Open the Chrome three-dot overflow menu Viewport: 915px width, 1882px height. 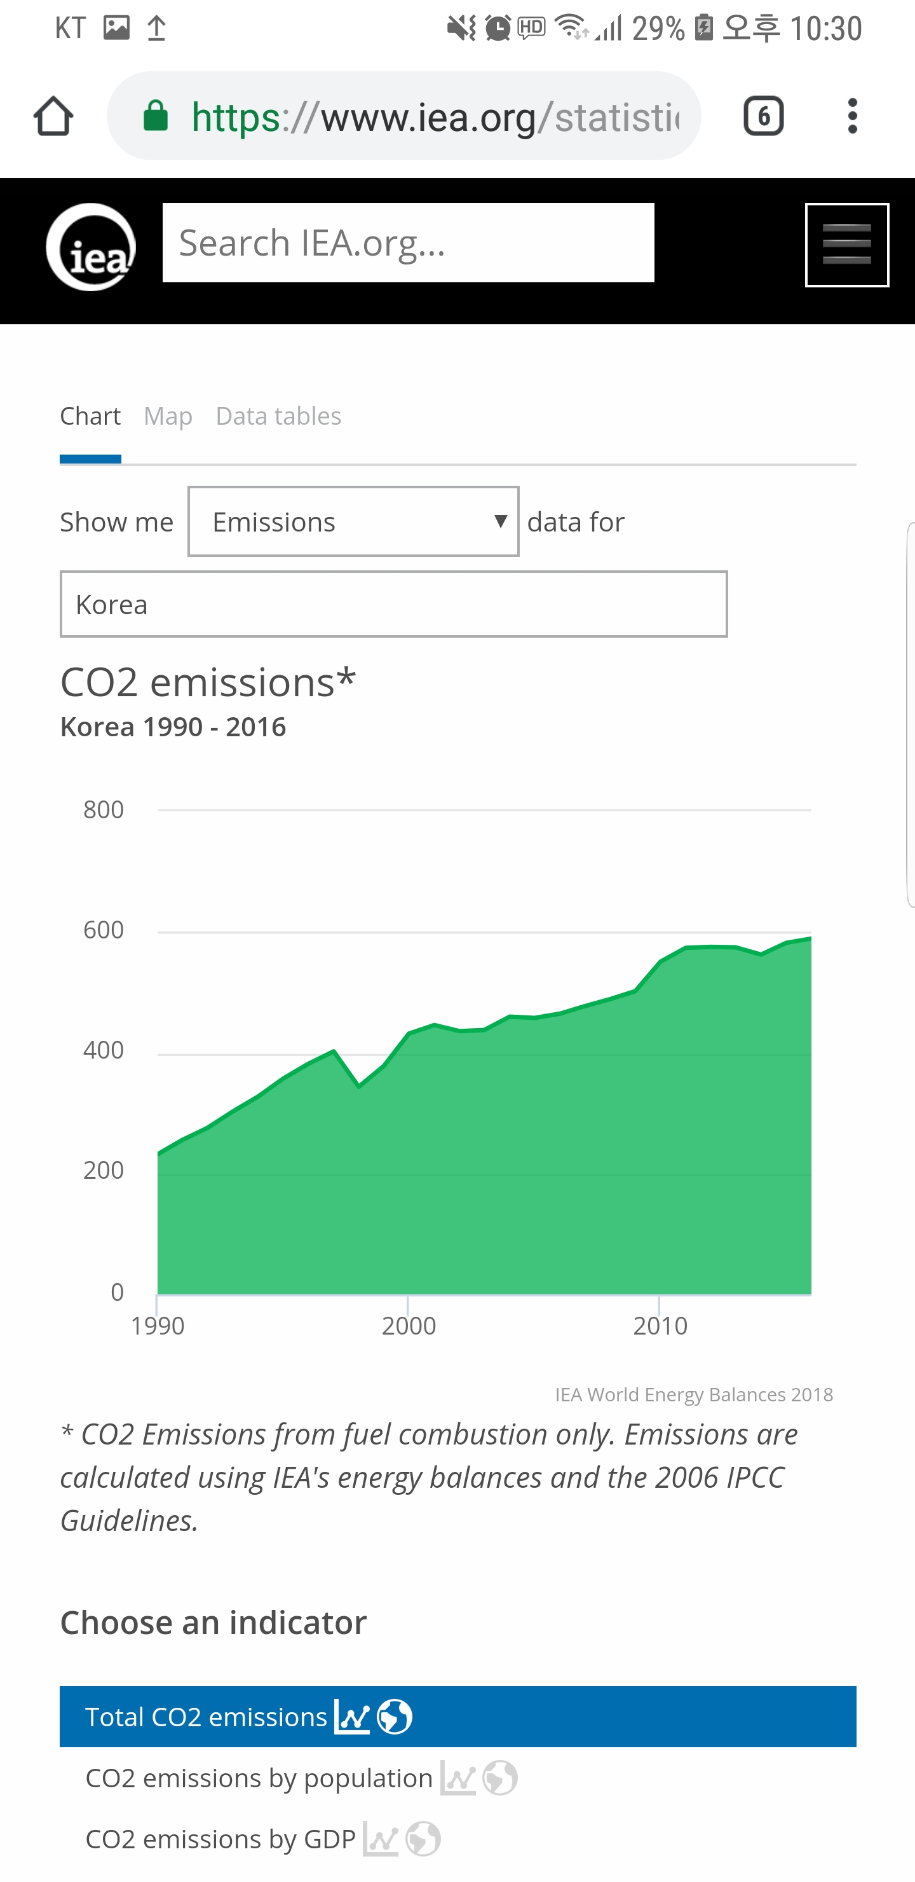[x=852, y=116]
